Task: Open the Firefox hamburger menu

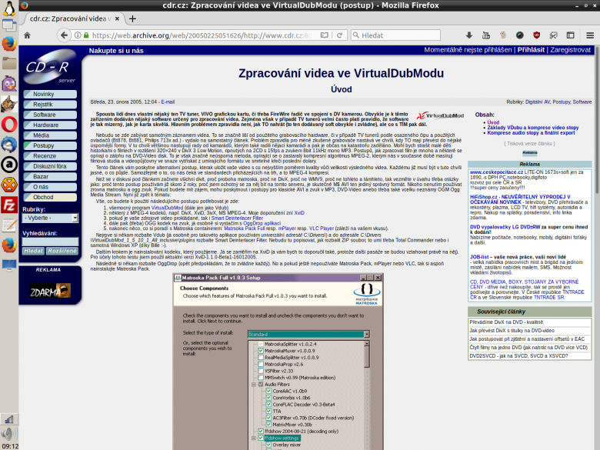Action: [x=590, y=35]
